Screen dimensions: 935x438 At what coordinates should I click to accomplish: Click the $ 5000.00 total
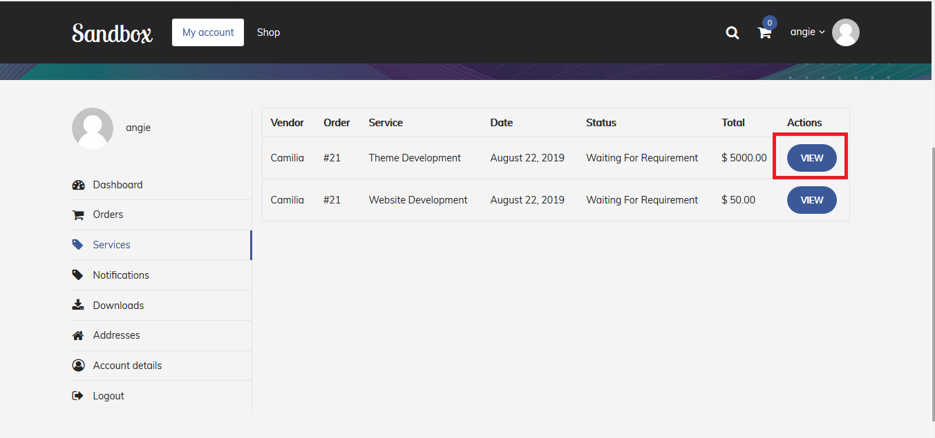tap(744, 158)
